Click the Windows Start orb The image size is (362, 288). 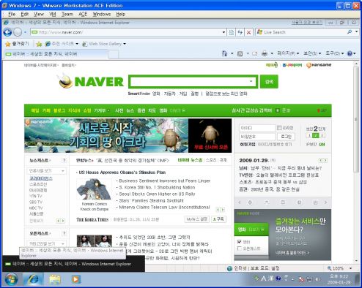point(11,279)
